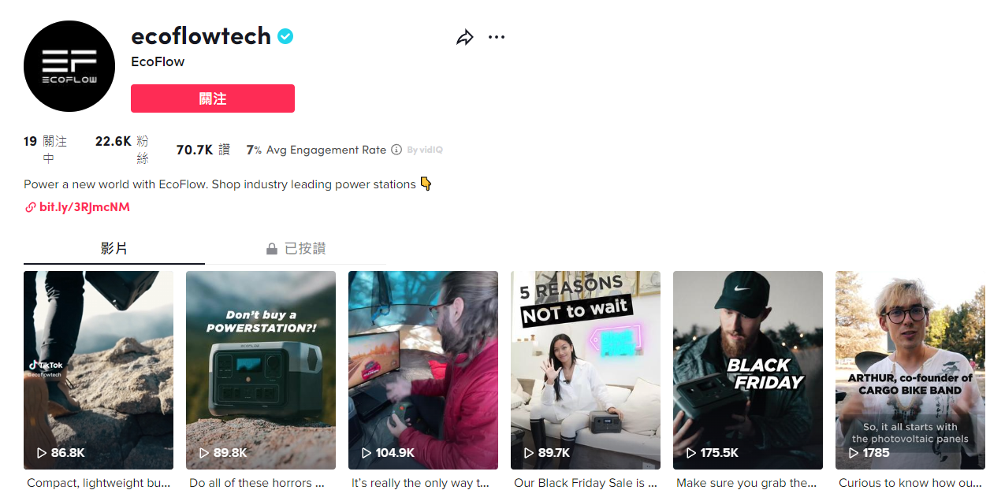Click the 關注 follow button
Image resolution: width=990 pixels, height=490 pixels.
tap(213, 98)
